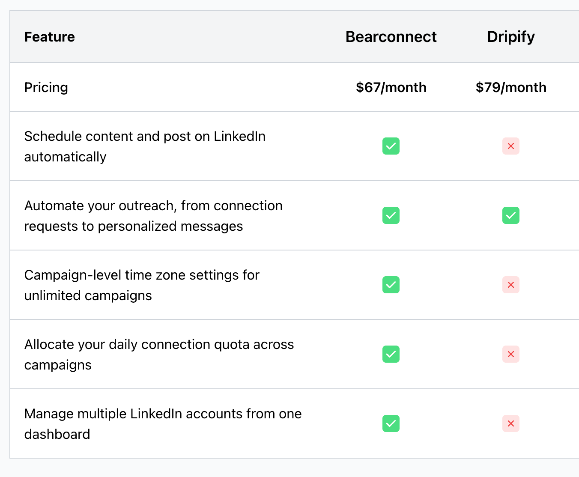579x477 pixels.
Task: Click Dripify red X for schedule content row
Action: click(510, 146)
